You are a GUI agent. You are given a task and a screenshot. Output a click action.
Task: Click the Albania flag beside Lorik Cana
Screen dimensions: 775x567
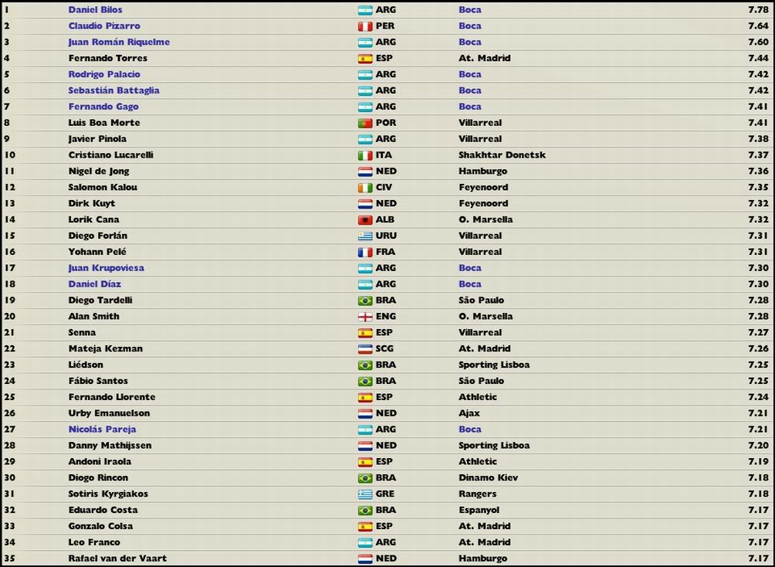(x=365, y=219)
